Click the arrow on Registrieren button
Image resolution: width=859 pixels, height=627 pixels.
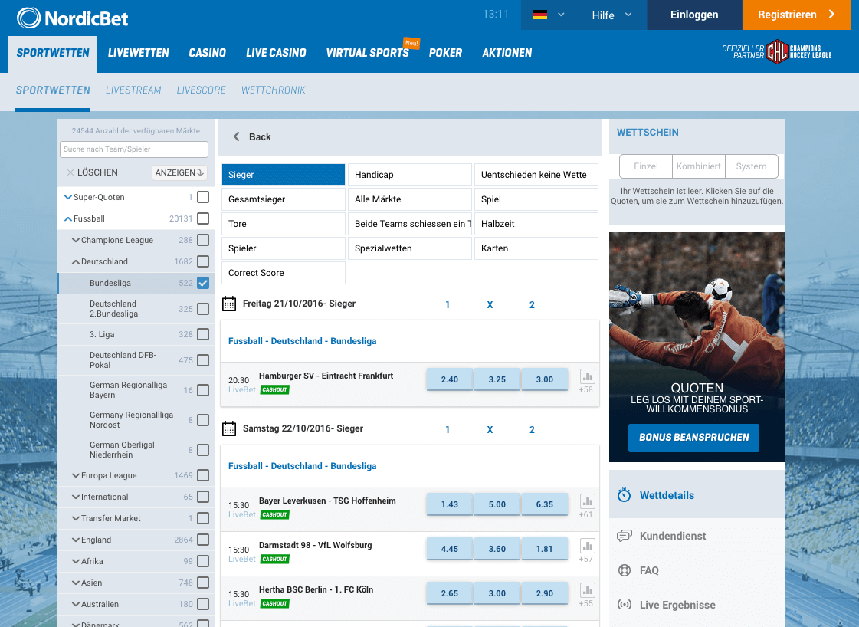[831, 15]
